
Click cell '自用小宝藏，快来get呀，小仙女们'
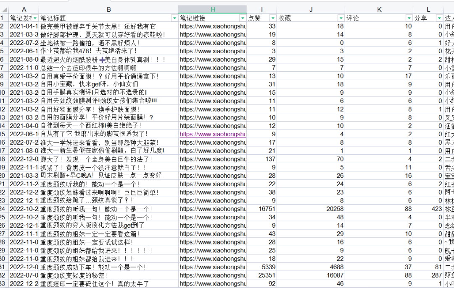(108, 84)
